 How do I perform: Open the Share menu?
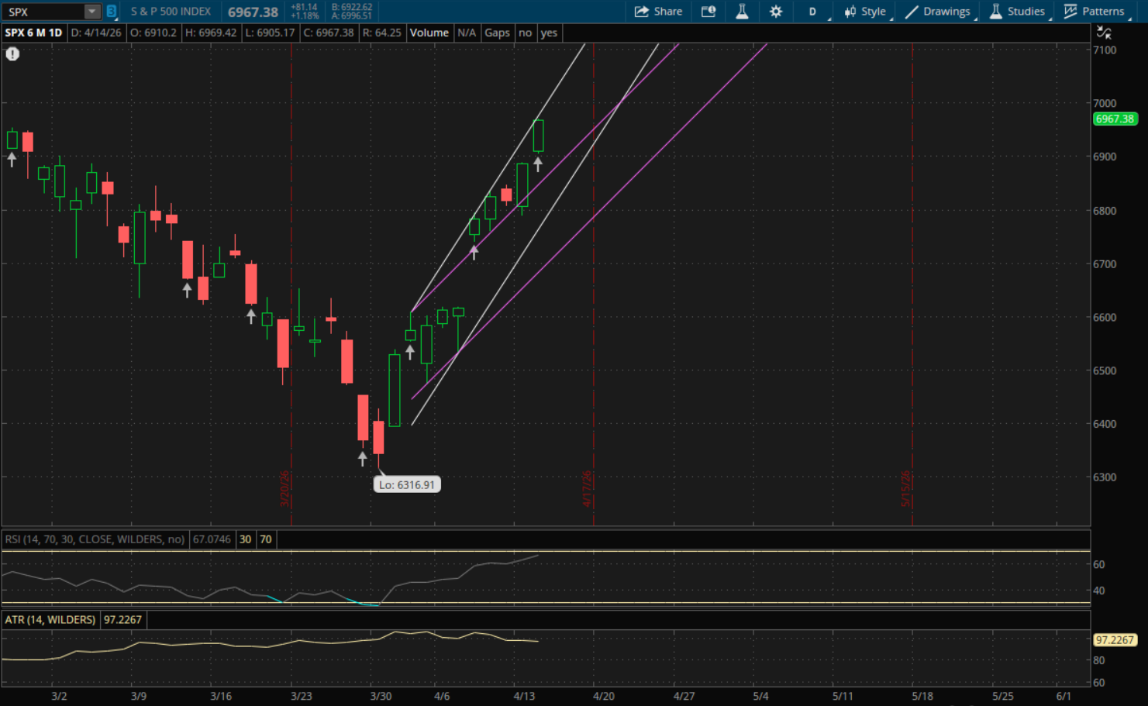coord(658,12)
